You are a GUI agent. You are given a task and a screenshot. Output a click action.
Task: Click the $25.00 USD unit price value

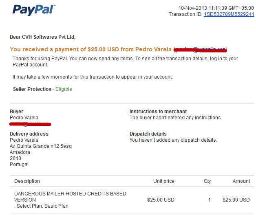pos(161,200)
